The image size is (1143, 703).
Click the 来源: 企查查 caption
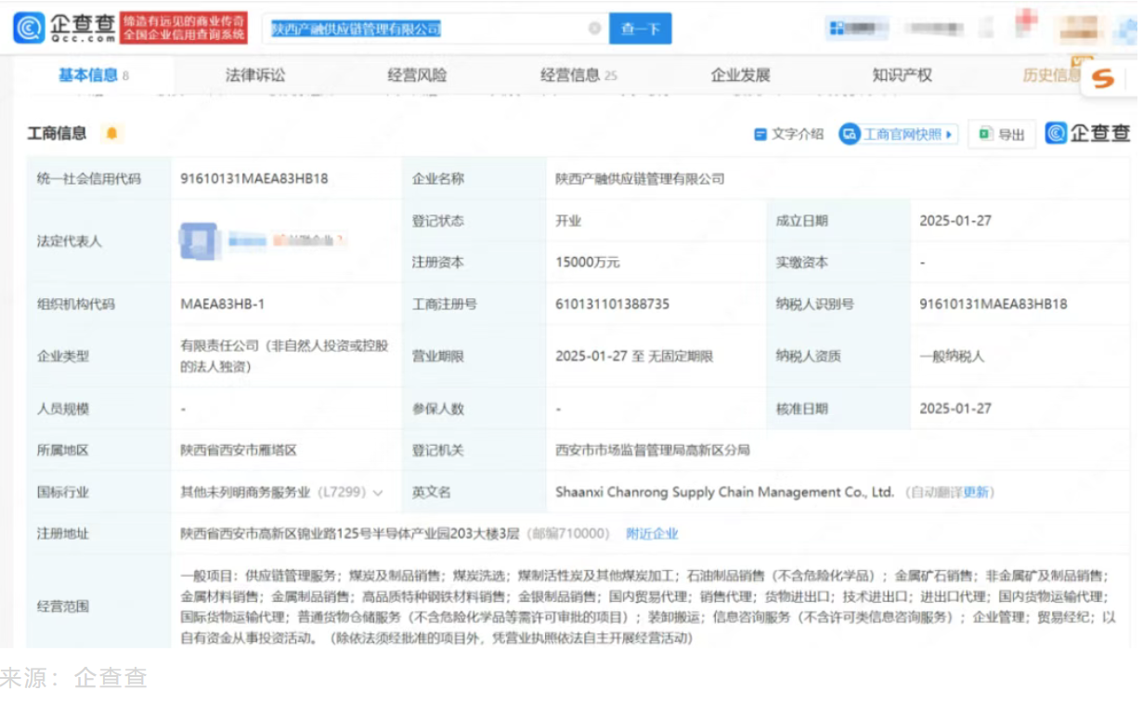(x=73, y=677)
